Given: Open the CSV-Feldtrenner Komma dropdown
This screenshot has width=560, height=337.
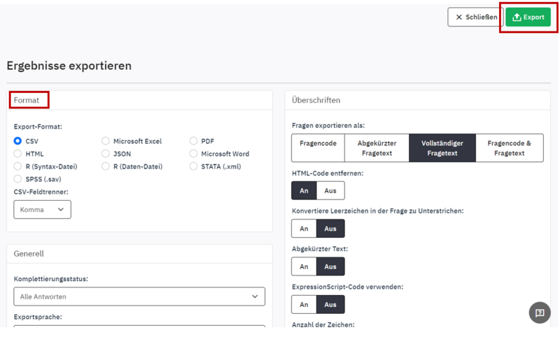Looking at the screenshot, I should point(42,210).
